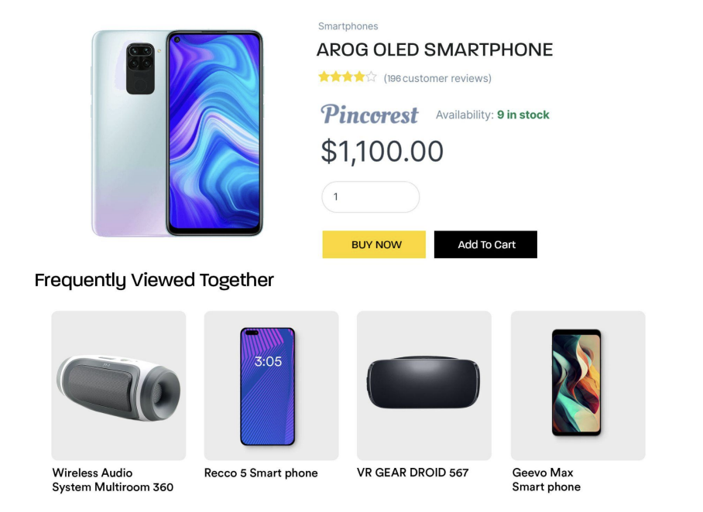Click the $1,100.00 price text
The image size is (703, 512).
(x=382, y=152)
